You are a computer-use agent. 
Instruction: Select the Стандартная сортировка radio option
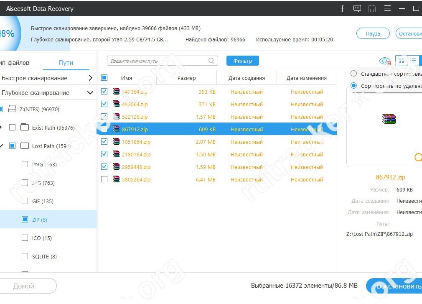353,74
